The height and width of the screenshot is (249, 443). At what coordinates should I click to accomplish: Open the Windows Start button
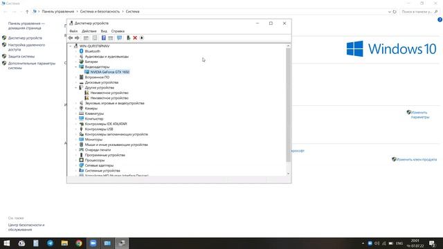[x=7, y=243]
